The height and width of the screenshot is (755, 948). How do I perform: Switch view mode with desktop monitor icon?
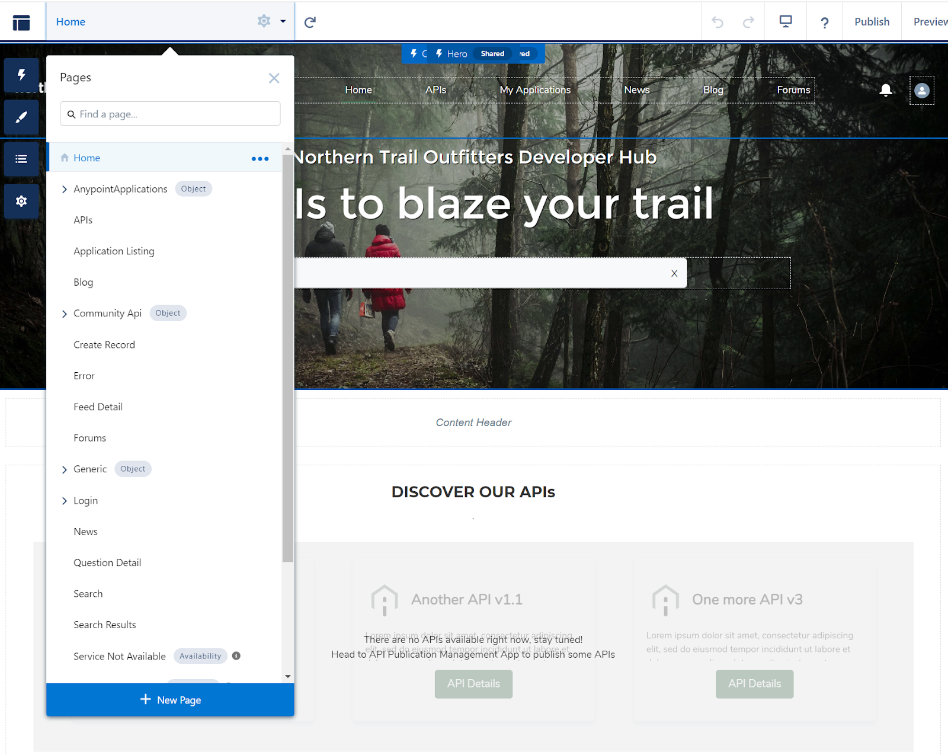(x=786, y=22)
